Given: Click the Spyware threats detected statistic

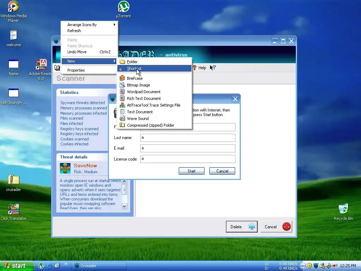Looking at the screenshot, I should pyautogui.click(x=82, y=103).
